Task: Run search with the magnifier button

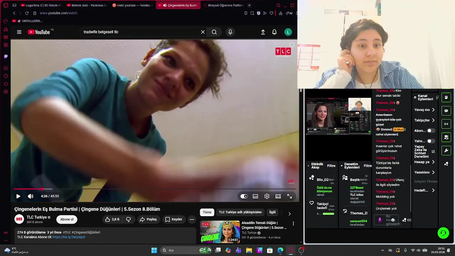Action: pyautogui.click(x=214, y=32)
